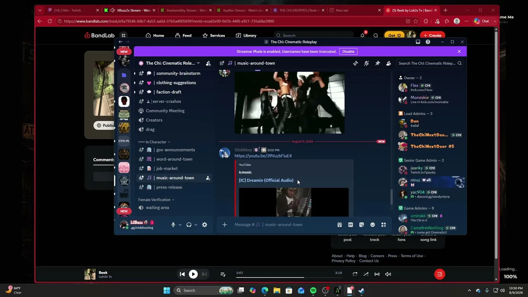
Task: Open the Apps launcher in message bar
Action: pos(384,225)
